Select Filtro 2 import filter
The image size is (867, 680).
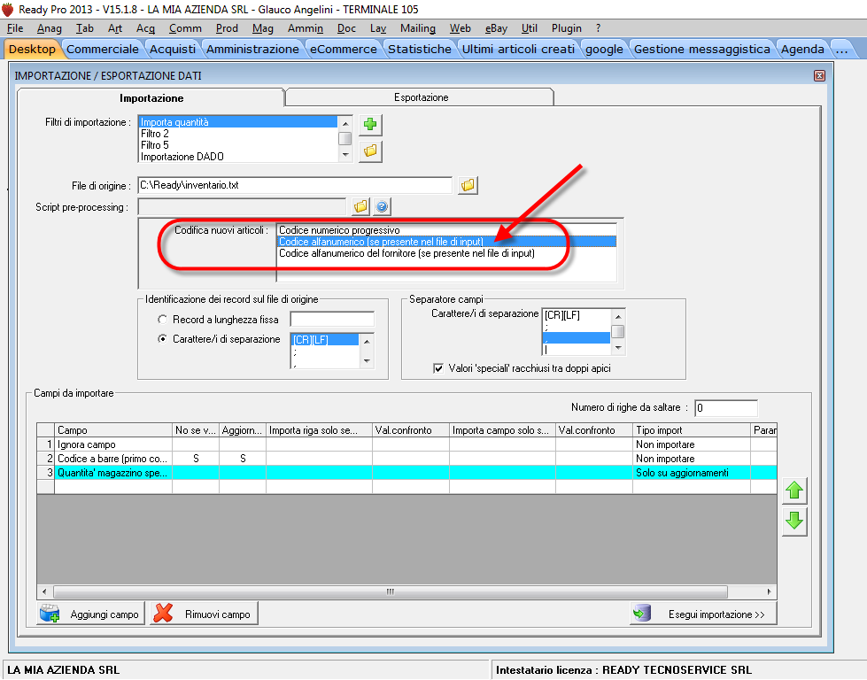click(237, 134)
